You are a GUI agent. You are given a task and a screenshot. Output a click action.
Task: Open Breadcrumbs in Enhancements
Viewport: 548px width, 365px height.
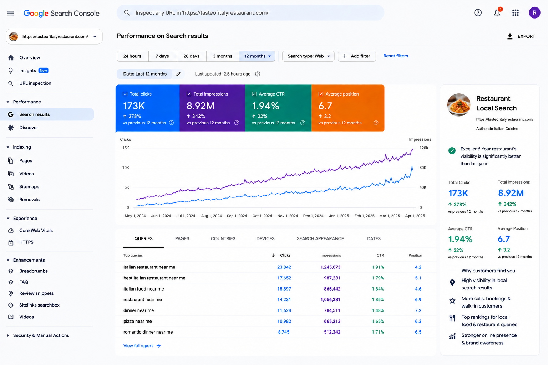34,271
